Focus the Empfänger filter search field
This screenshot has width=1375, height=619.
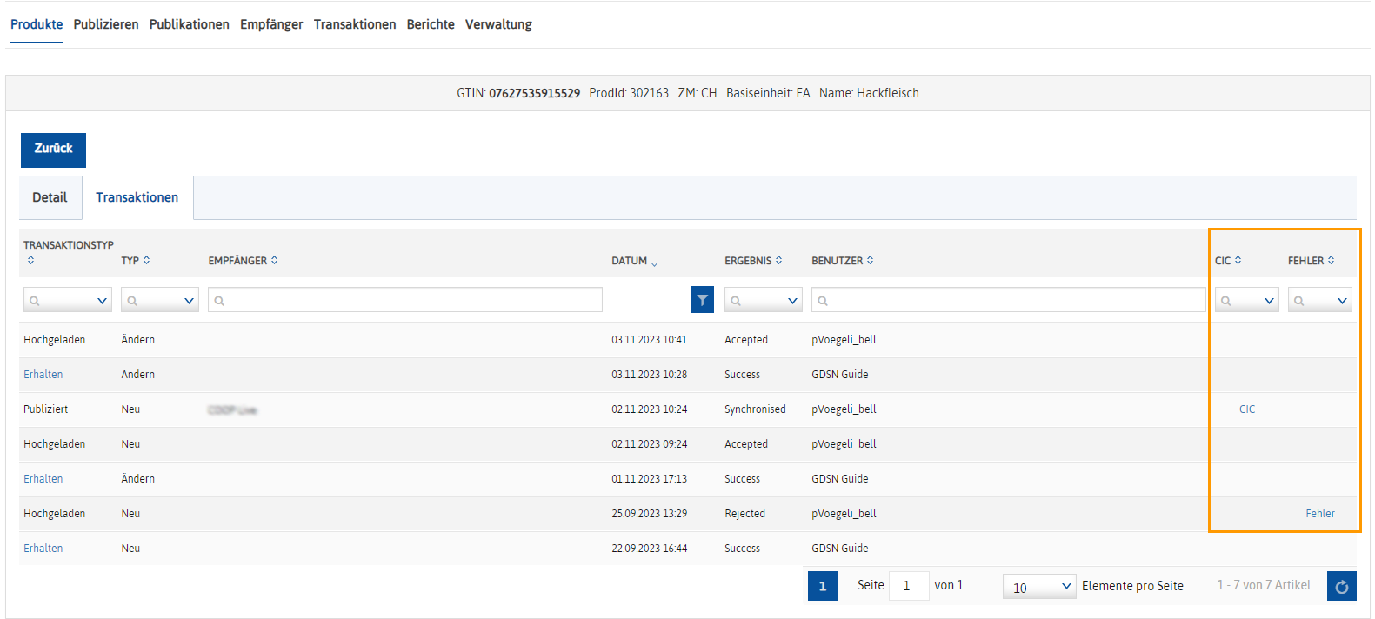point(405,300)
